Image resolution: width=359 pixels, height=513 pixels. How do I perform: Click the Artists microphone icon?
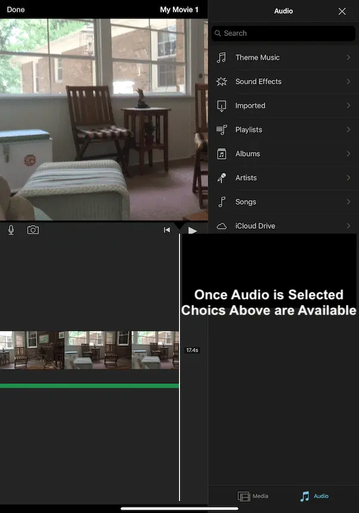pos(222,178)
